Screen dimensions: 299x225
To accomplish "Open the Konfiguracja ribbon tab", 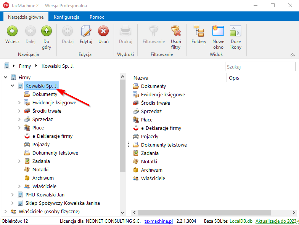I will (66, 17).
